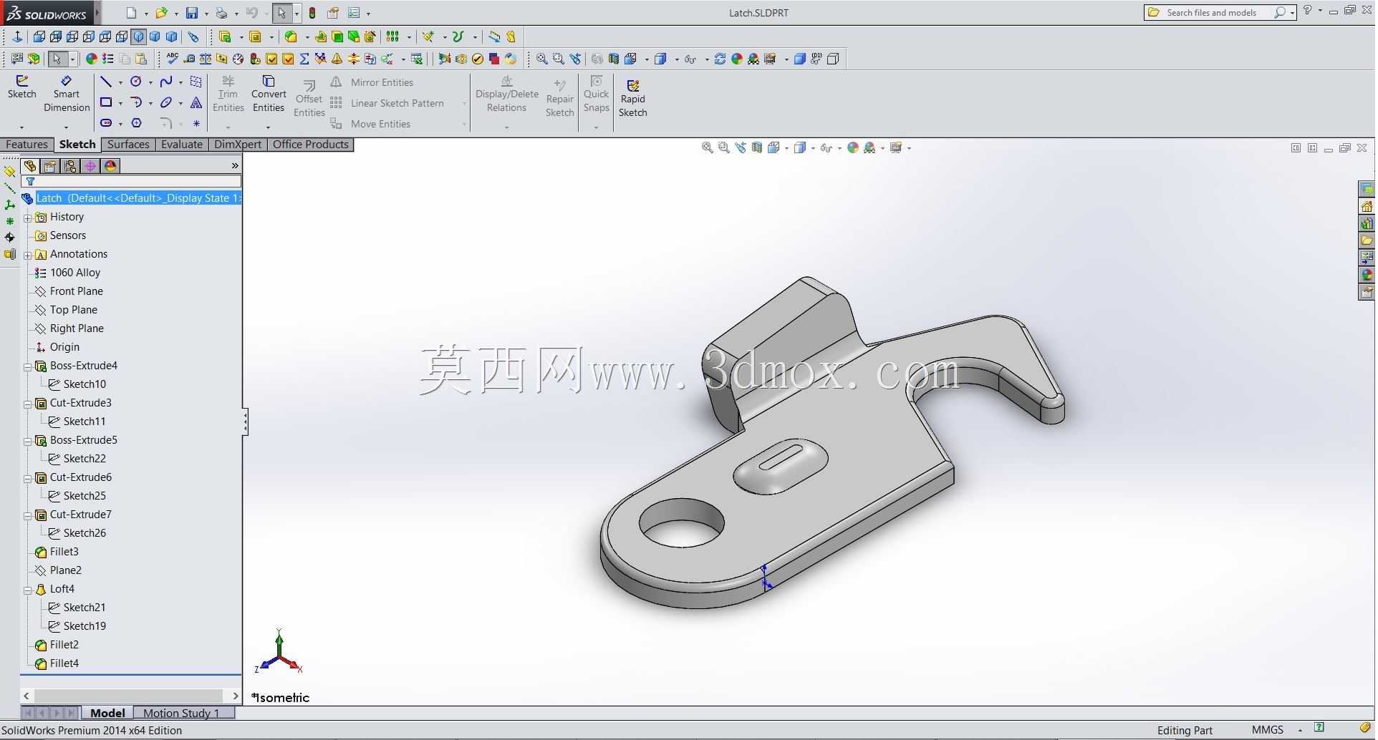Viewport: 1378px width, 740px height.
Task: Click the Zoom to Fit icon in viewport
Action: tap(707, 147)
